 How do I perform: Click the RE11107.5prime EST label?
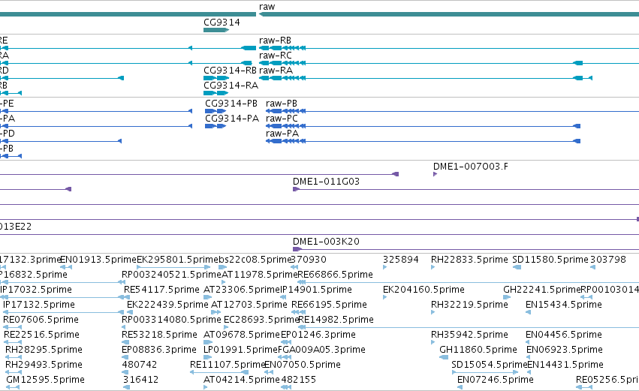click(x=228, y=365)
